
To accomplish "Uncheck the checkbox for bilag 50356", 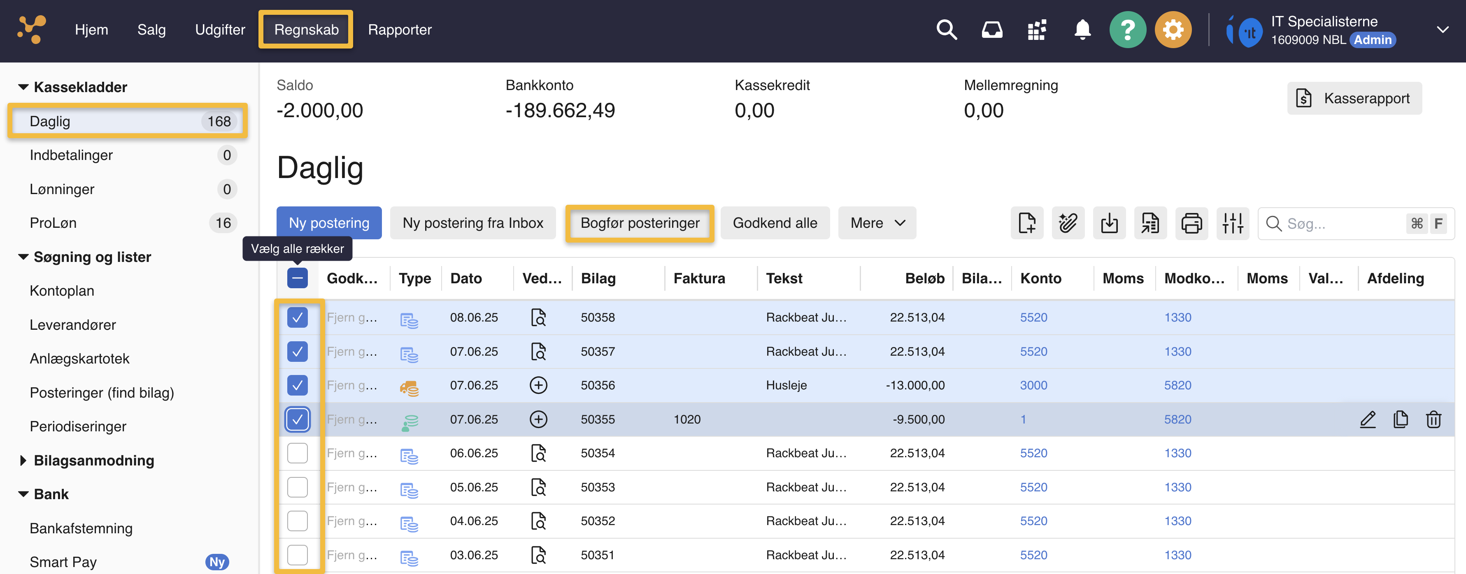I will click(297, 385).
